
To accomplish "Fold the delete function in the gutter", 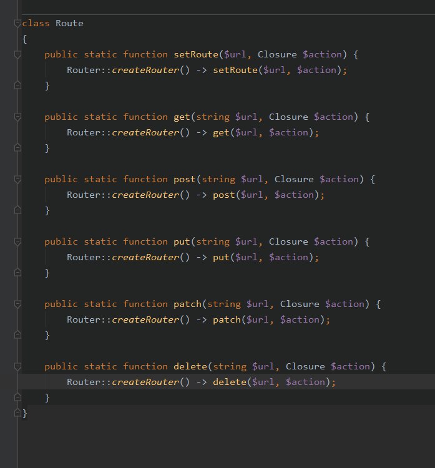I will 17,366.
